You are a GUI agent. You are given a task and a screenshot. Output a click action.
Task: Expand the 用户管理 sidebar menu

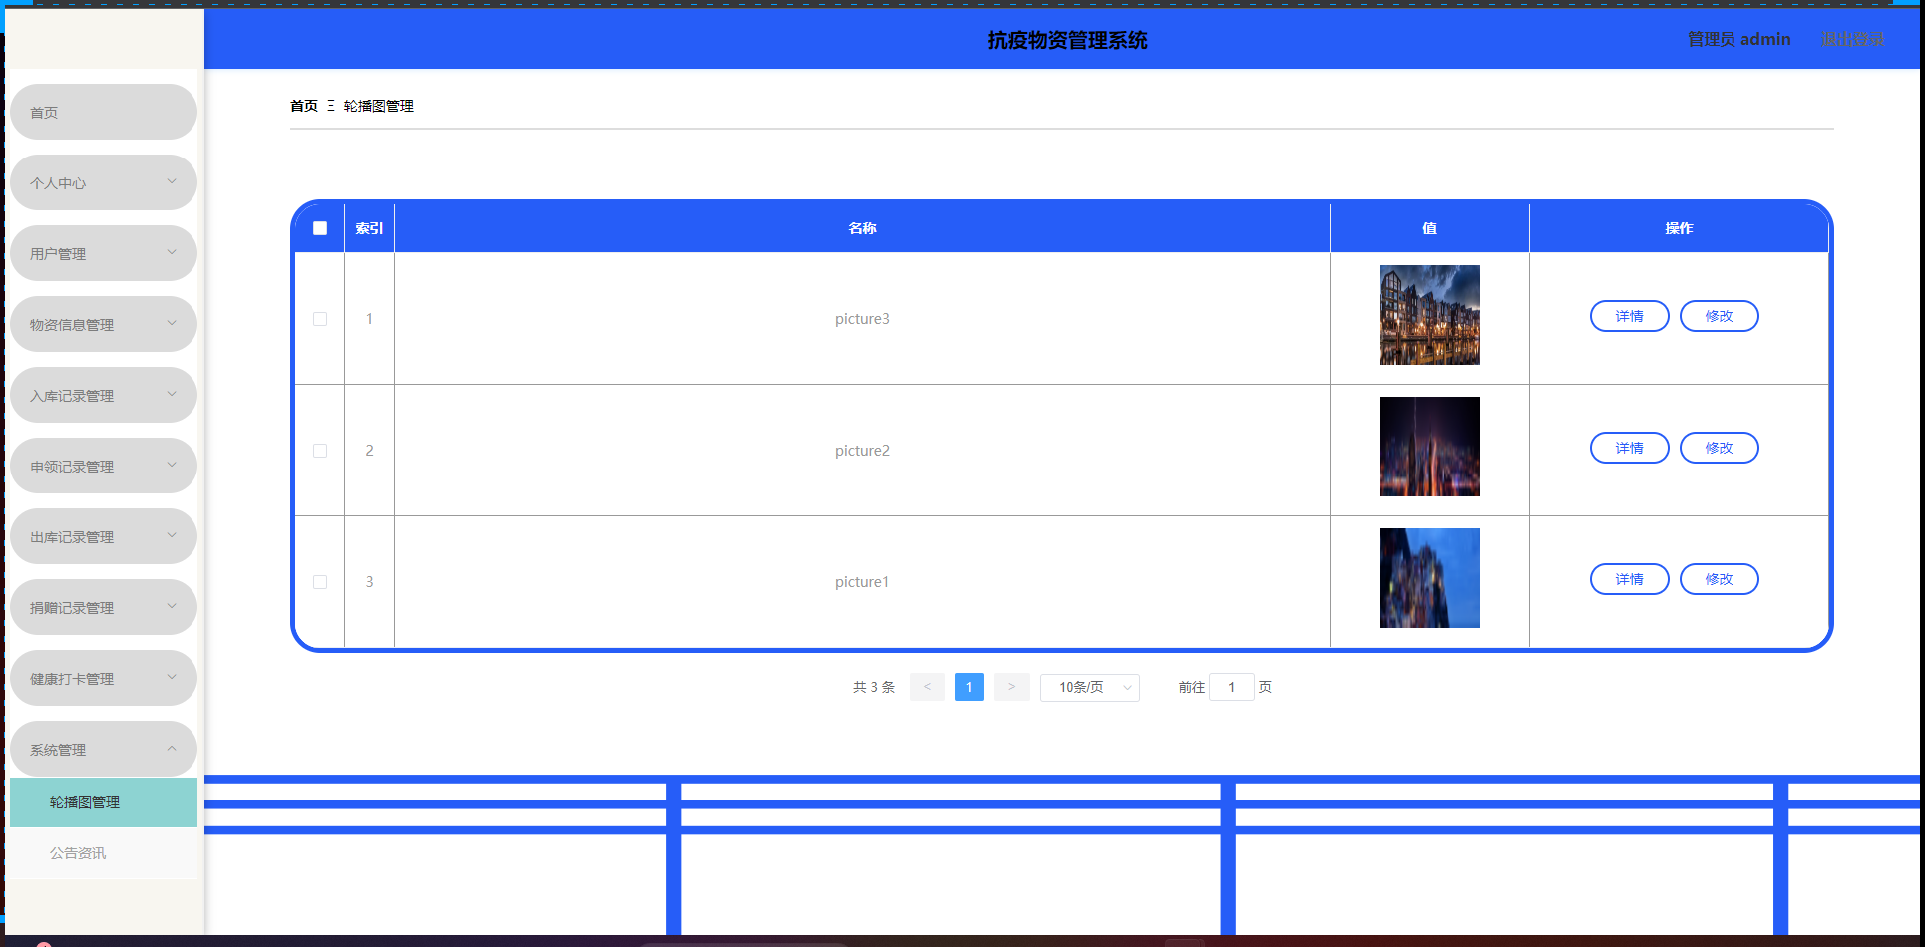(103, 253)
